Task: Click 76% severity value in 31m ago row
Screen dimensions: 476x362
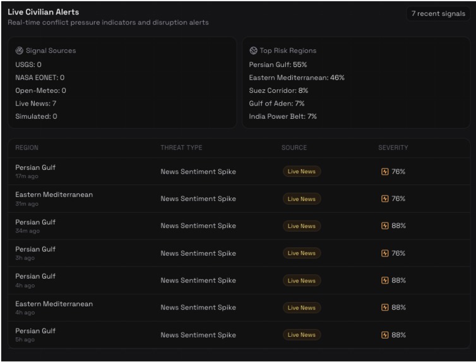Action: tap(398, 198)
